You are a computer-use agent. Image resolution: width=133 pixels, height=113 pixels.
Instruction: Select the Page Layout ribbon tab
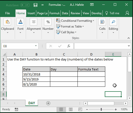click(42, 13)
